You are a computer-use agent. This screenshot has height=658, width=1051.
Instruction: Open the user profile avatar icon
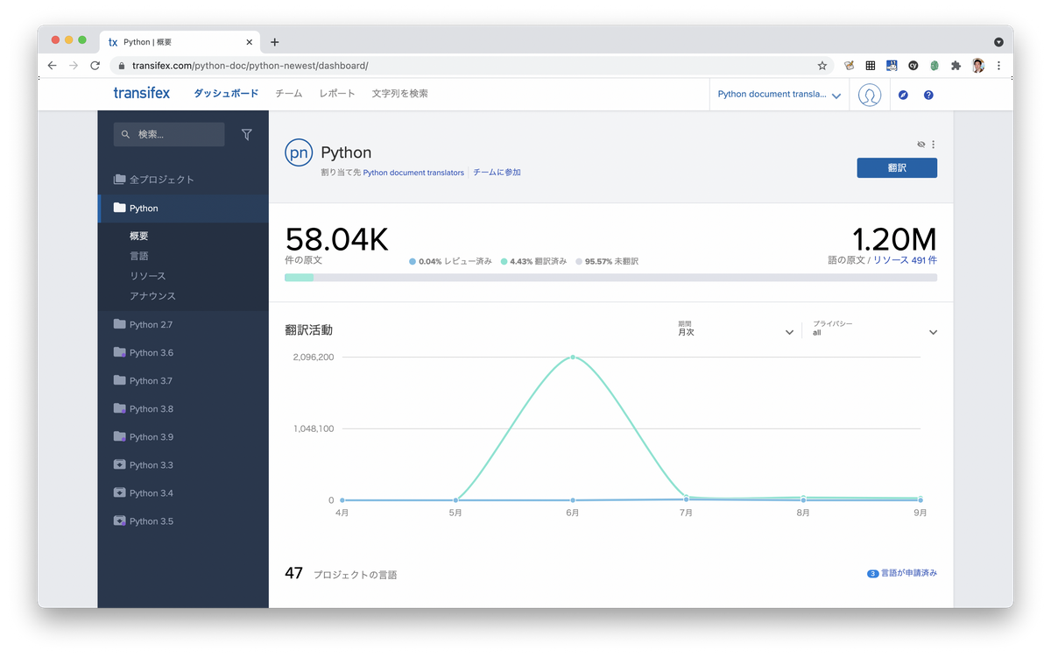coord(869,95)
